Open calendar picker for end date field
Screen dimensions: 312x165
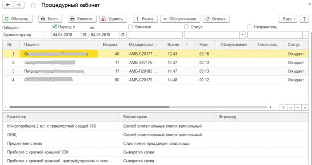click(x=123, y=35)
